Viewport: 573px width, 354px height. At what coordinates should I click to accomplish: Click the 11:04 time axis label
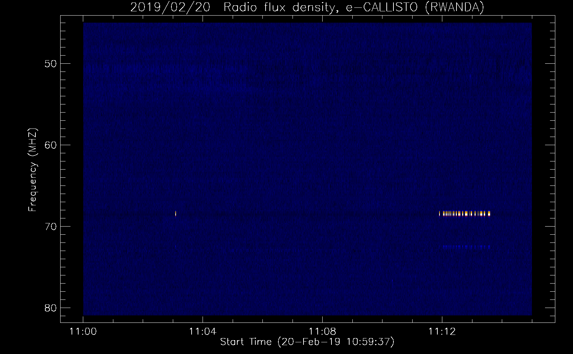(x=203, y=332)
